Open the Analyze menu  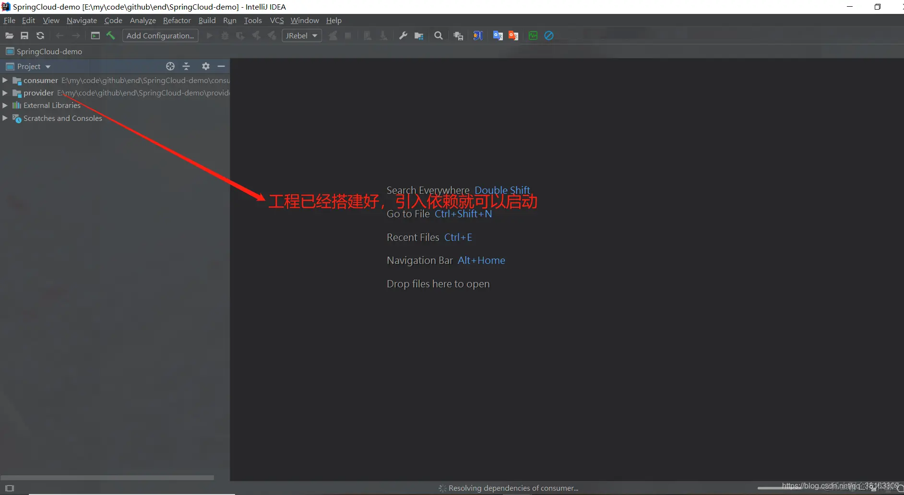point(143,20)
